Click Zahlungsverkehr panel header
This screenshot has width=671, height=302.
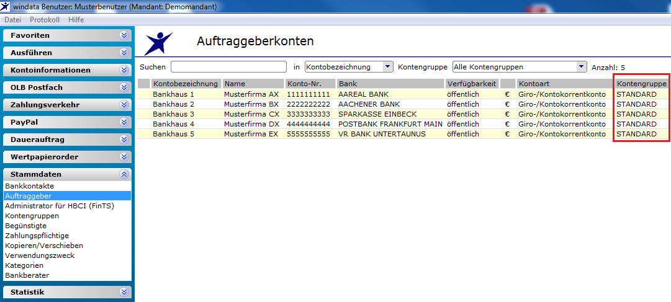coord(67,105)
